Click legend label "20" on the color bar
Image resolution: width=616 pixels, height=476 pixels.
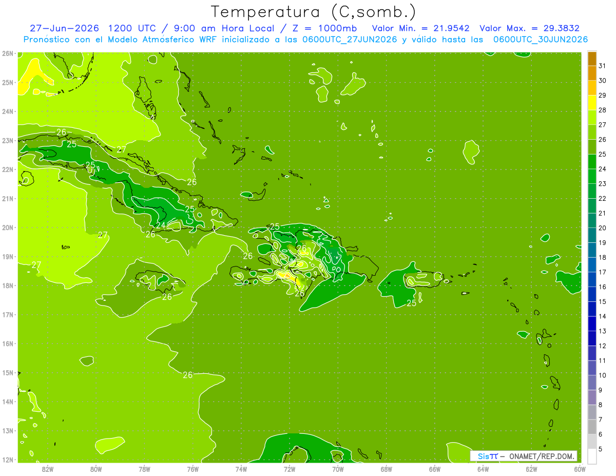pyautogui.click(x=603, y=228)
